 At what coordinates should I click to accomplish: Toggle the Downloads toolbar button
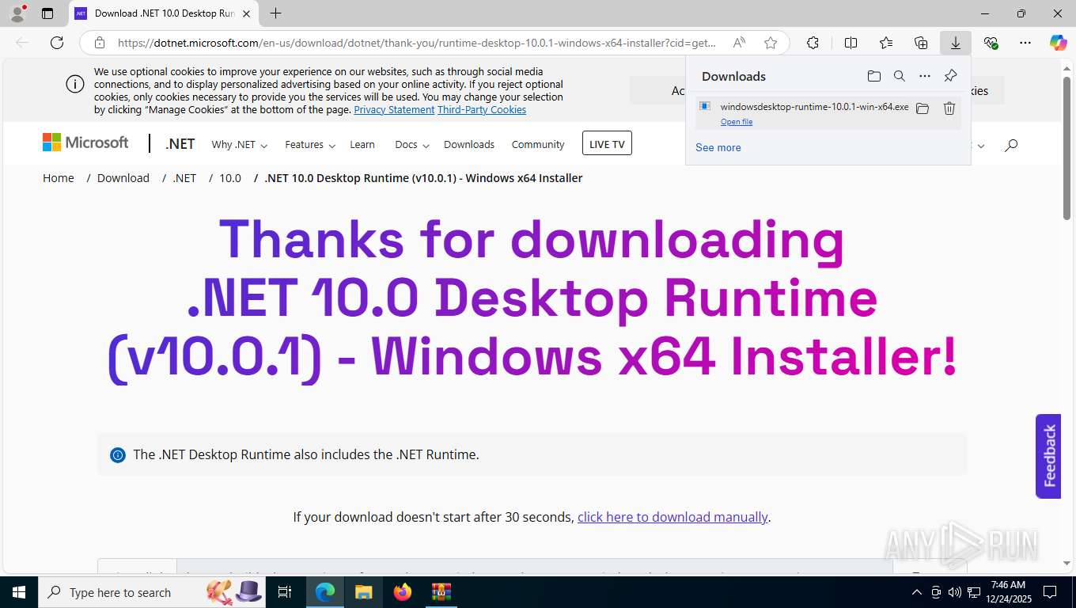coord(956,43)
